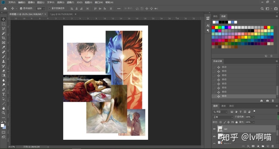
Task: Select the Hand tool
Action: point(3,108)
